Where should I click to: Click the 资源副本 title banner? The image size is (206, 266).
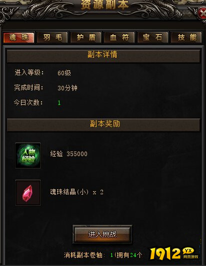[x=105, y=5]
